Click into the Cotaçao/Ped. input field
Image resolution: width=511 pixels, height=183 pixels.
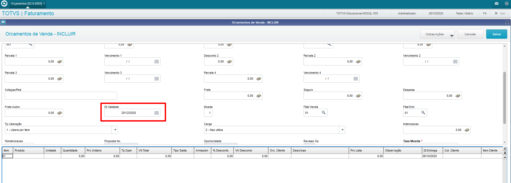tap(61, 96)
